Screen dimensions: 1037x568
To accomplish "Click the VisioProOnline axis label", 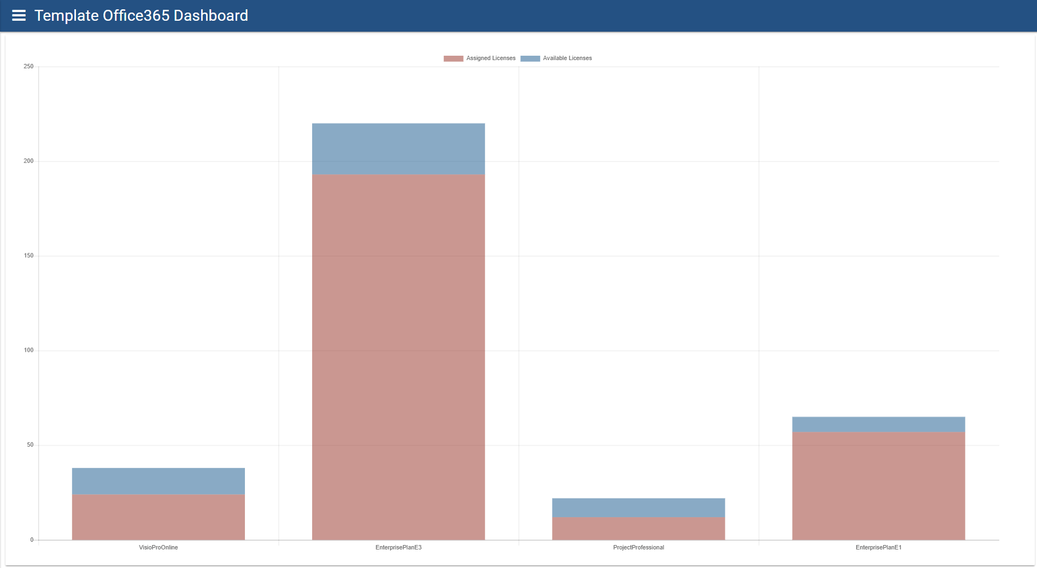I will [159, 547].
